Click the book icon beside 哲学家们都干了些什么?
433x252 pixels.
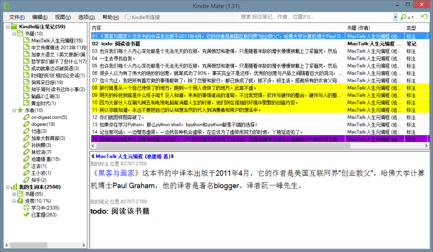coord(26,62)
